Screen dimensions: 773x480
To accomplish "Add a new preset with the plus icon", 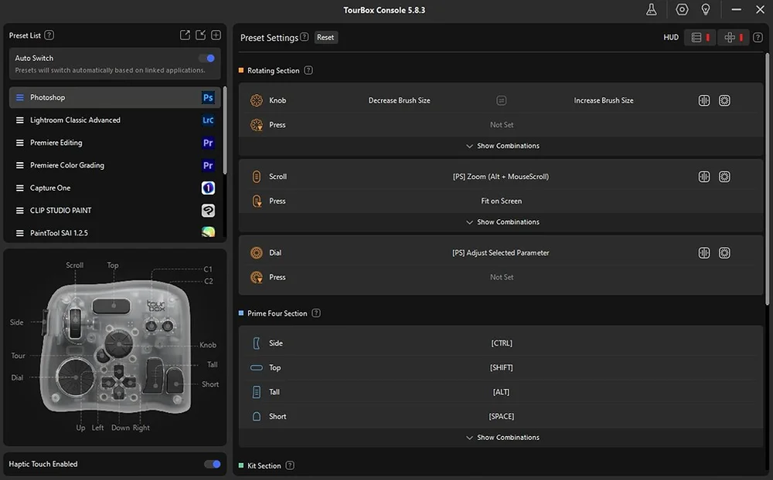I will [216, 35].
